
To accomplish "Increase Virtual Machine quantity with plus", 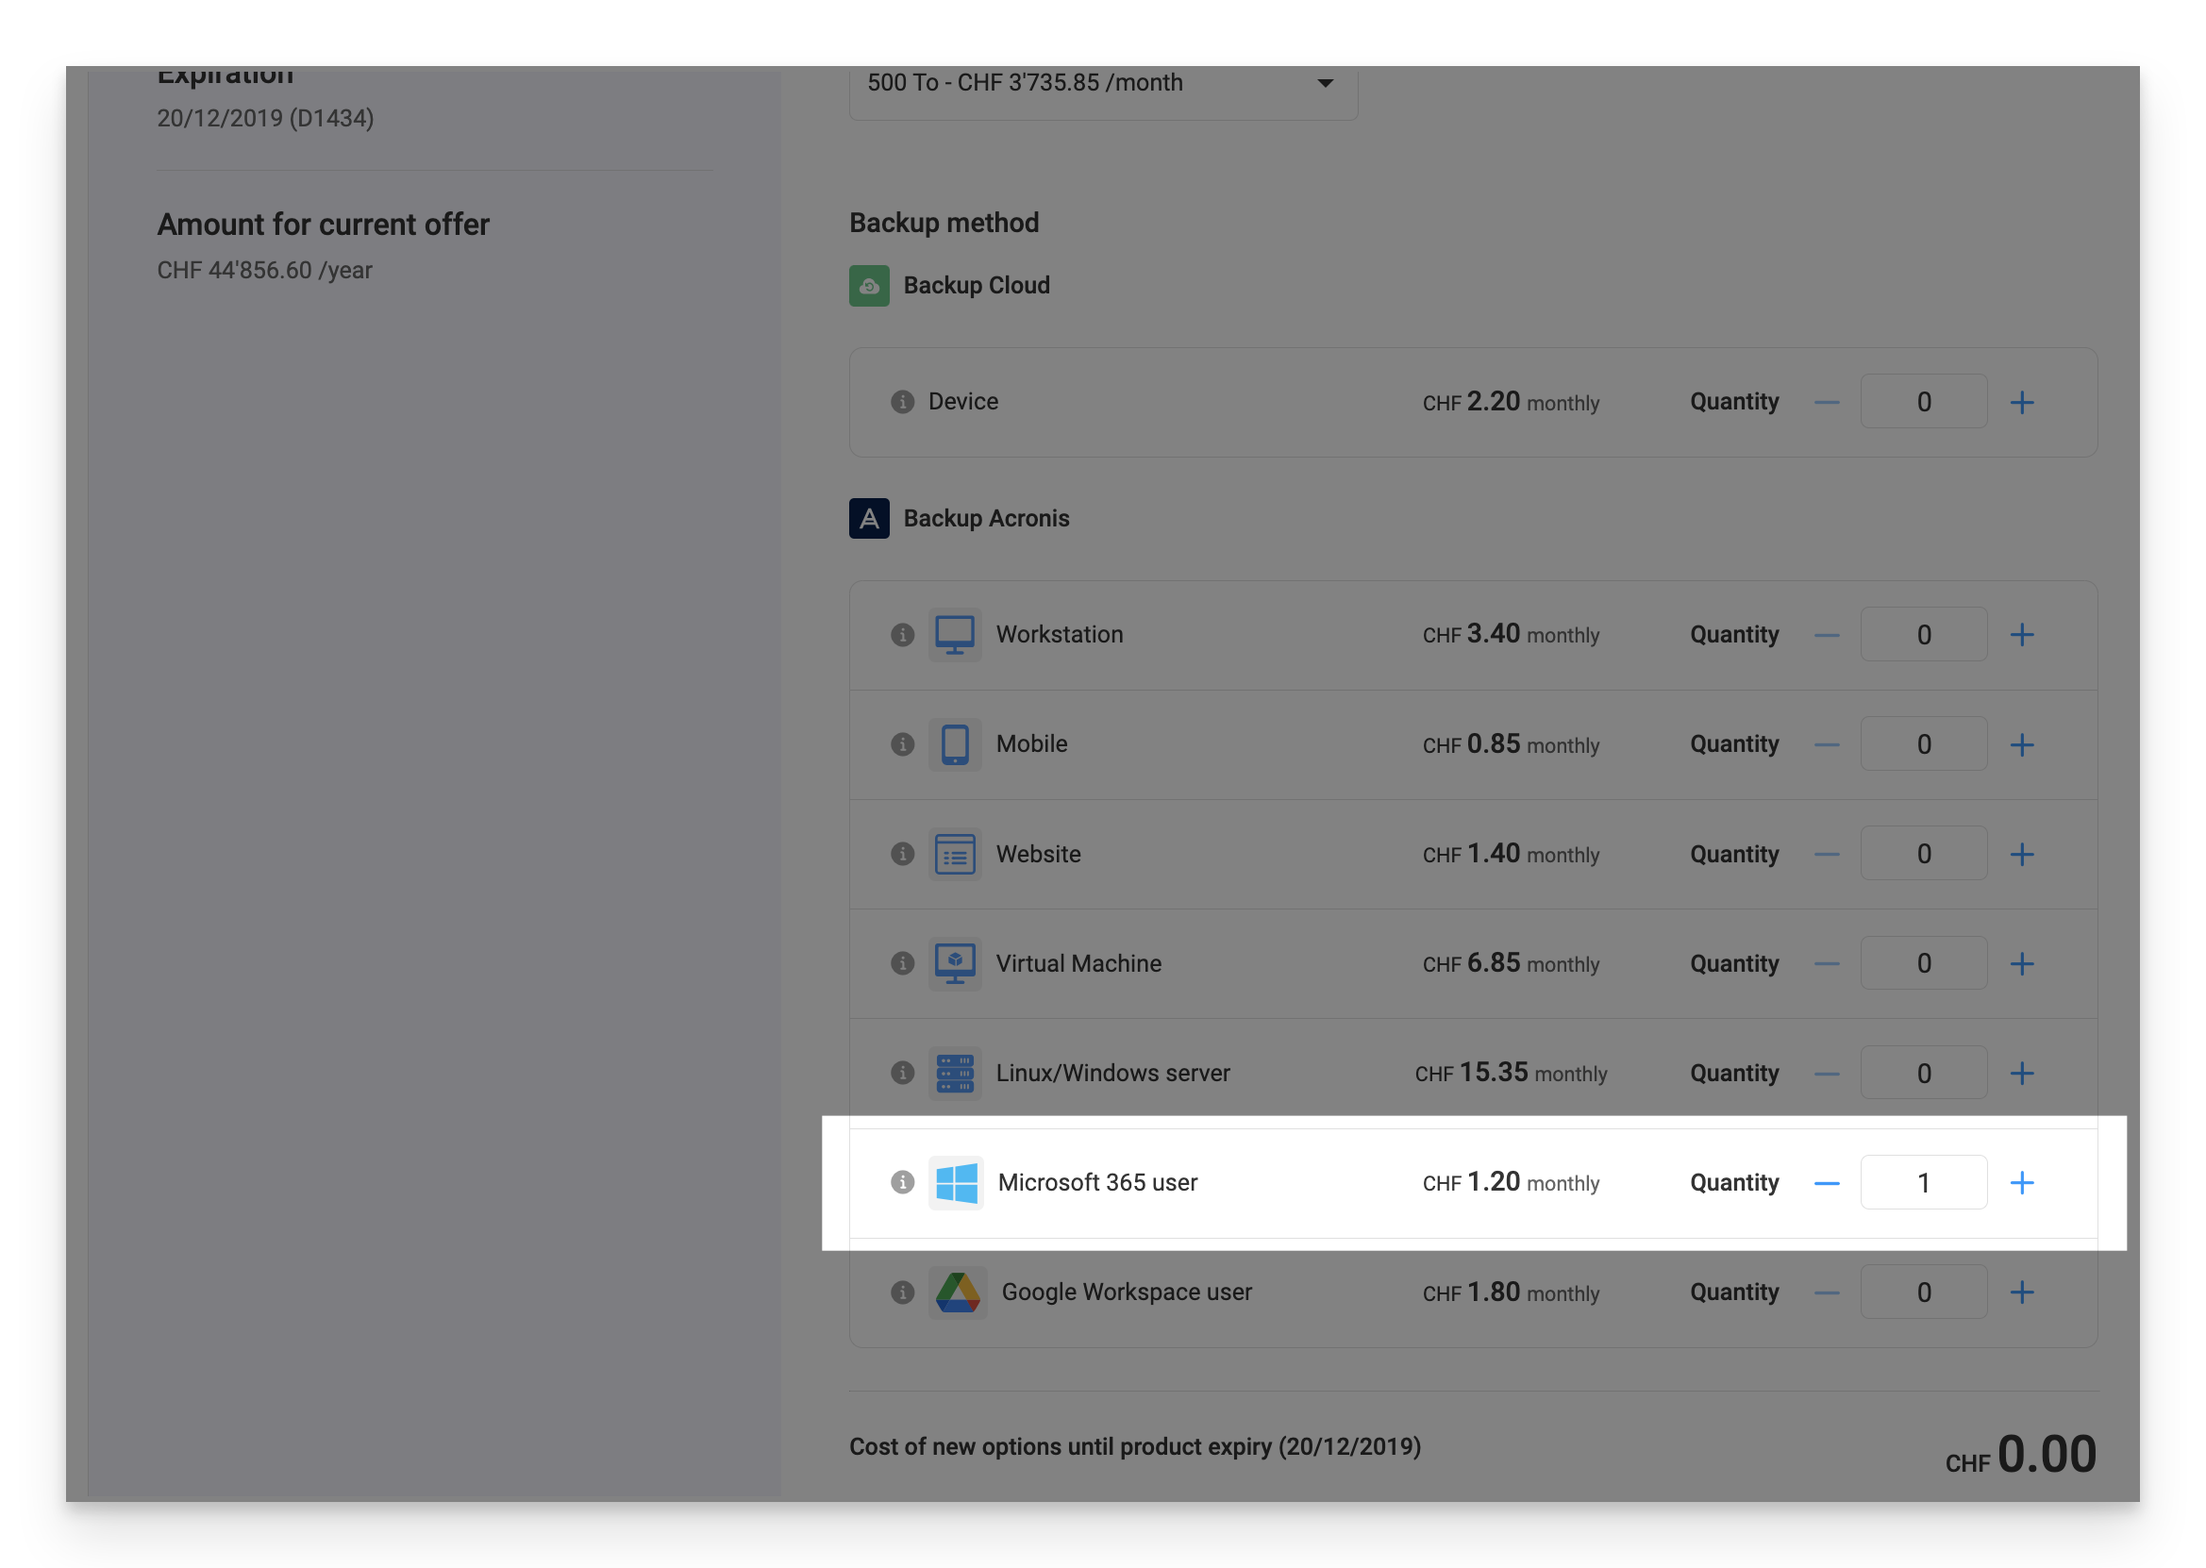I will pyautogui.click(x=2022, y=963).
